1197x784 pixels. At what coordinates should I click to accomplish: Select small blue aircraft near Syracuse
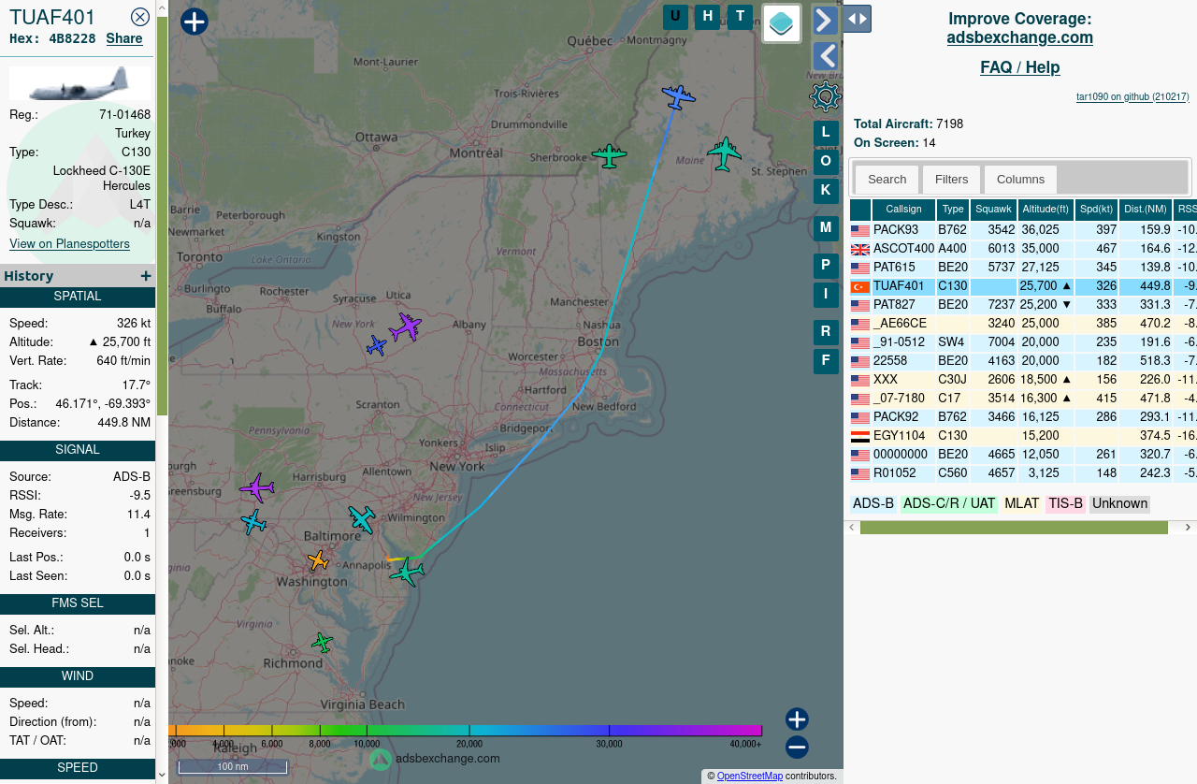pos(376,346)
